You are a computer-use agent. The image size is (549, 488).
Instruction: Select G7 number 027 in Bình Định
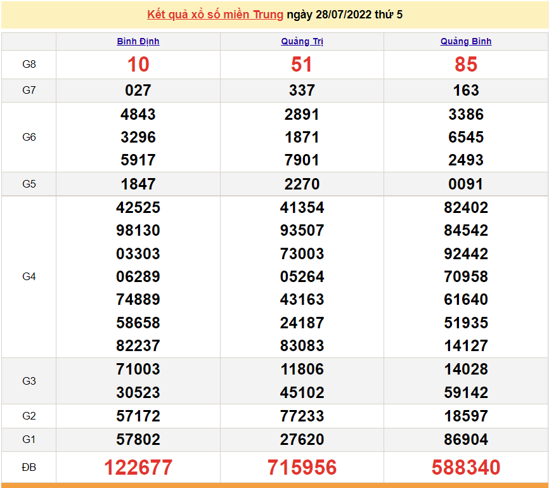138,91
